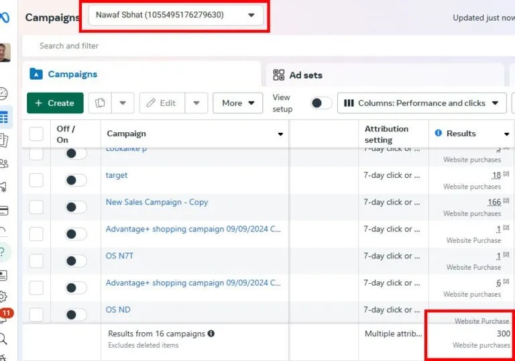Open the Nawaf Sbhat account dropdown
The height and width of the screenshot is (361, 515).
[x=175, y=15]
